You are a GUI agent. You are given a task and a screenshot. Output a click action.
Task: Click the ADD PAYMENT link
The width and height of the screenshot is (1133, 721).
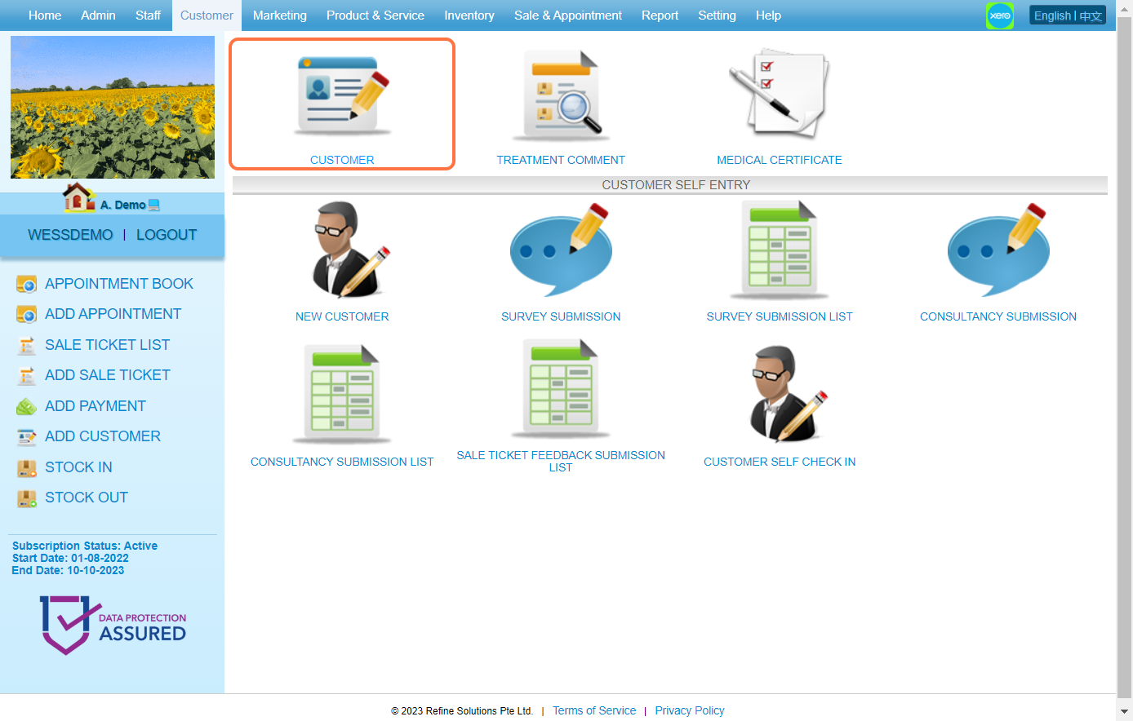pyautogui.click(x=96, y=406)
